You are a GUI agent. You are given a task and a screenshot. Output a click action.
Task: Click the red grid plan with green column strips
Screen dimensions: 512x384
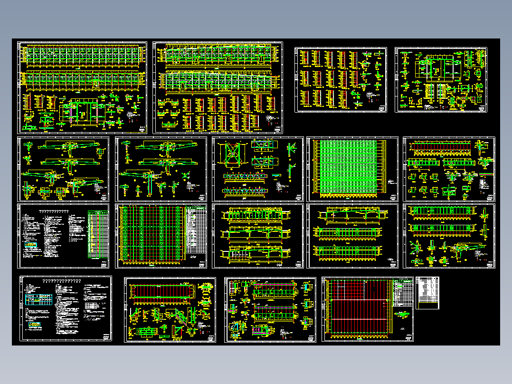(x=161, y=236)
